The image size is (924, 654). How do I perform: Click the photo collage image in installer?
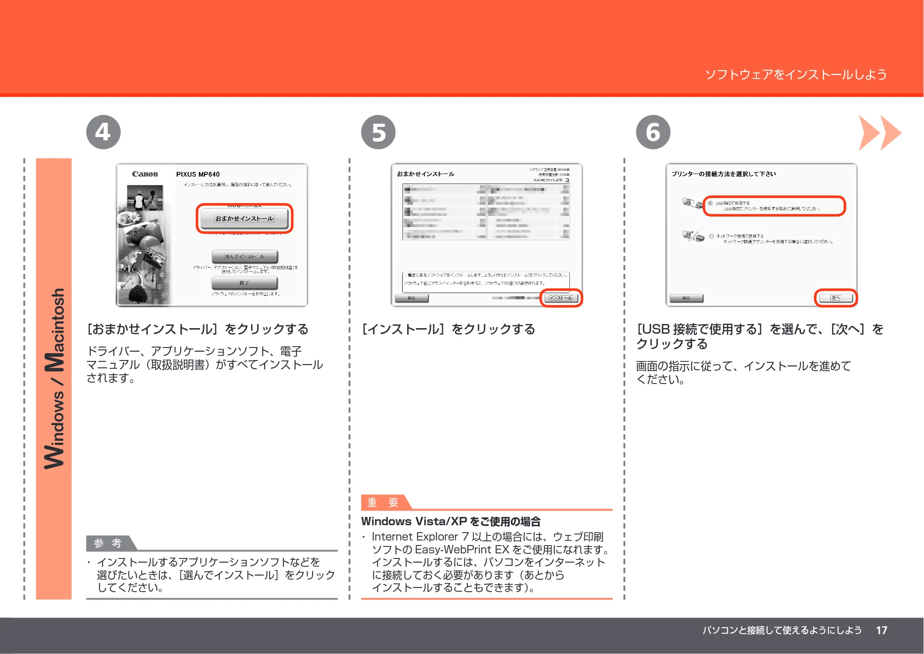pos(145,244)
